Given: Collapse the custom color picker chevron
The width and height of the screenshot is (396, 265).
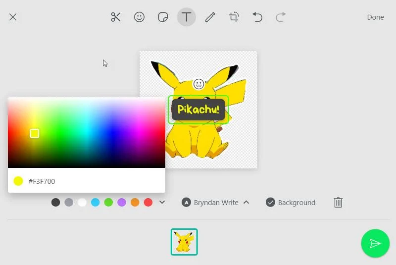Looking at the screenshot, I should tap(162, 203).
